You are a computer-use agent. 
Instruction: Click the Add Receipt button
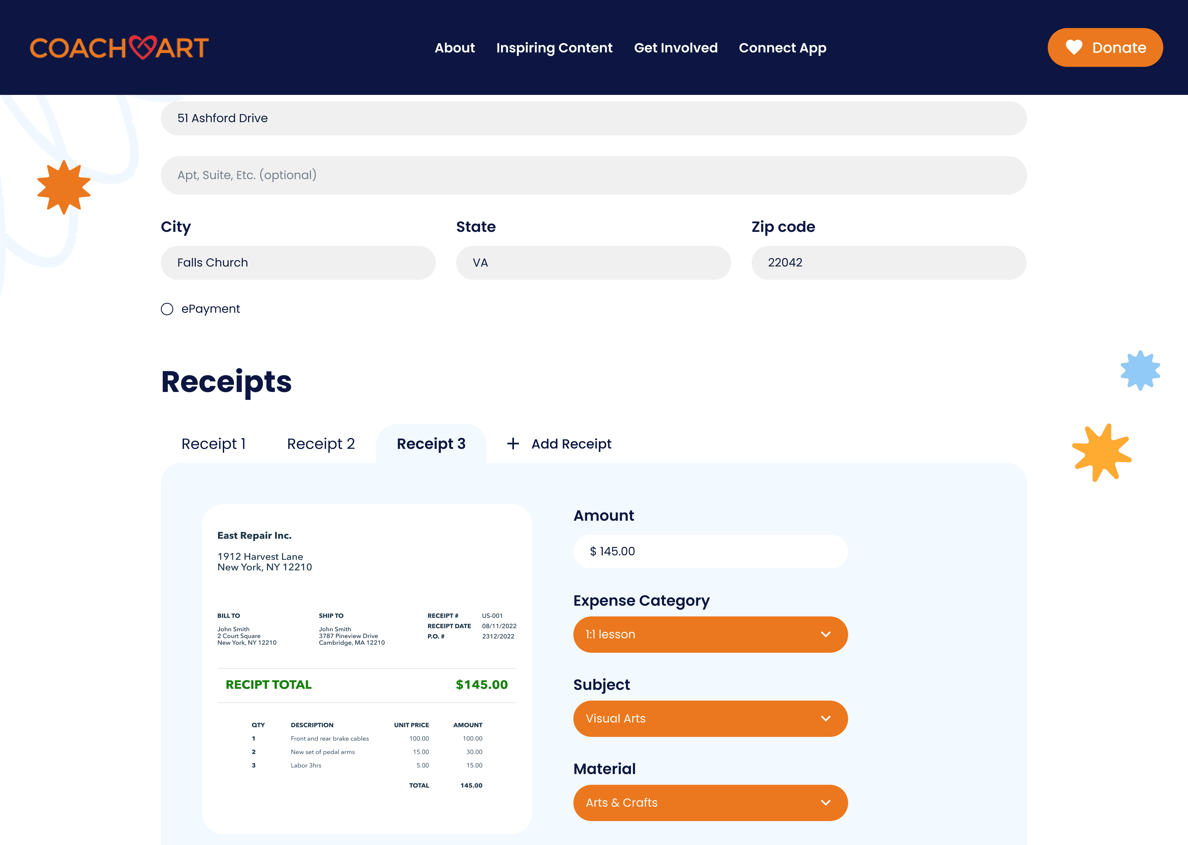tap(571, 444)
